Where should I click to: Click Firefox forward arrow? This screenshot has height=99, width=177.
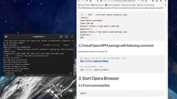pos(83,1)
